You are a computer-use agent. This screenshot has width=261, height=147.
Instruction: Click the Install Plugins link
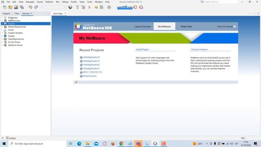point(142,49)
